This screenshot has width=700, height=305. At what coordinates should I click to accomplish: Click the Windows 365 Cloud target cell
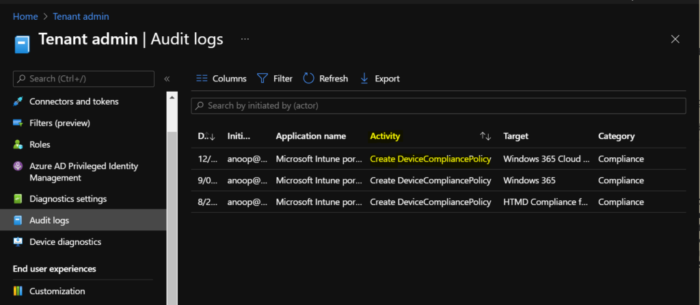546,159
